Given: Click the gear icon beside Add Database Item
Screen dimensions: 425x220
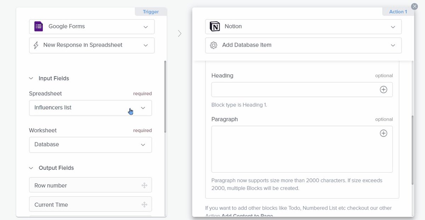Looking at the screenshot, I should 214,45.
